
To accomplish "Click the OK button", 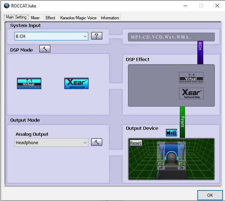I will (x=210, y=195).
